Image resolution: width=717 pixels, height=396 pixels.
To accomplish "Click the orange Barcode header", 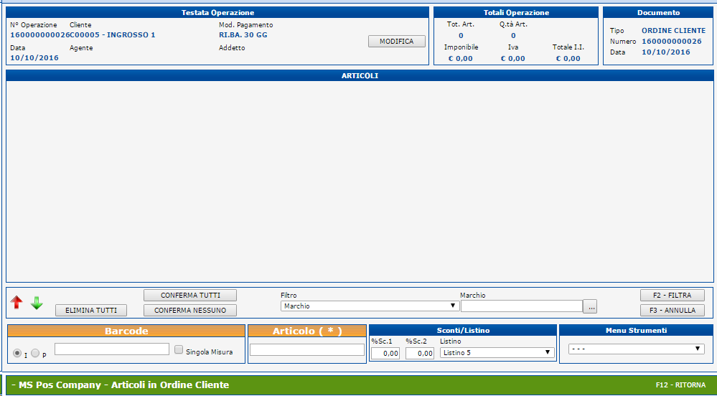I will coord(126,331).
